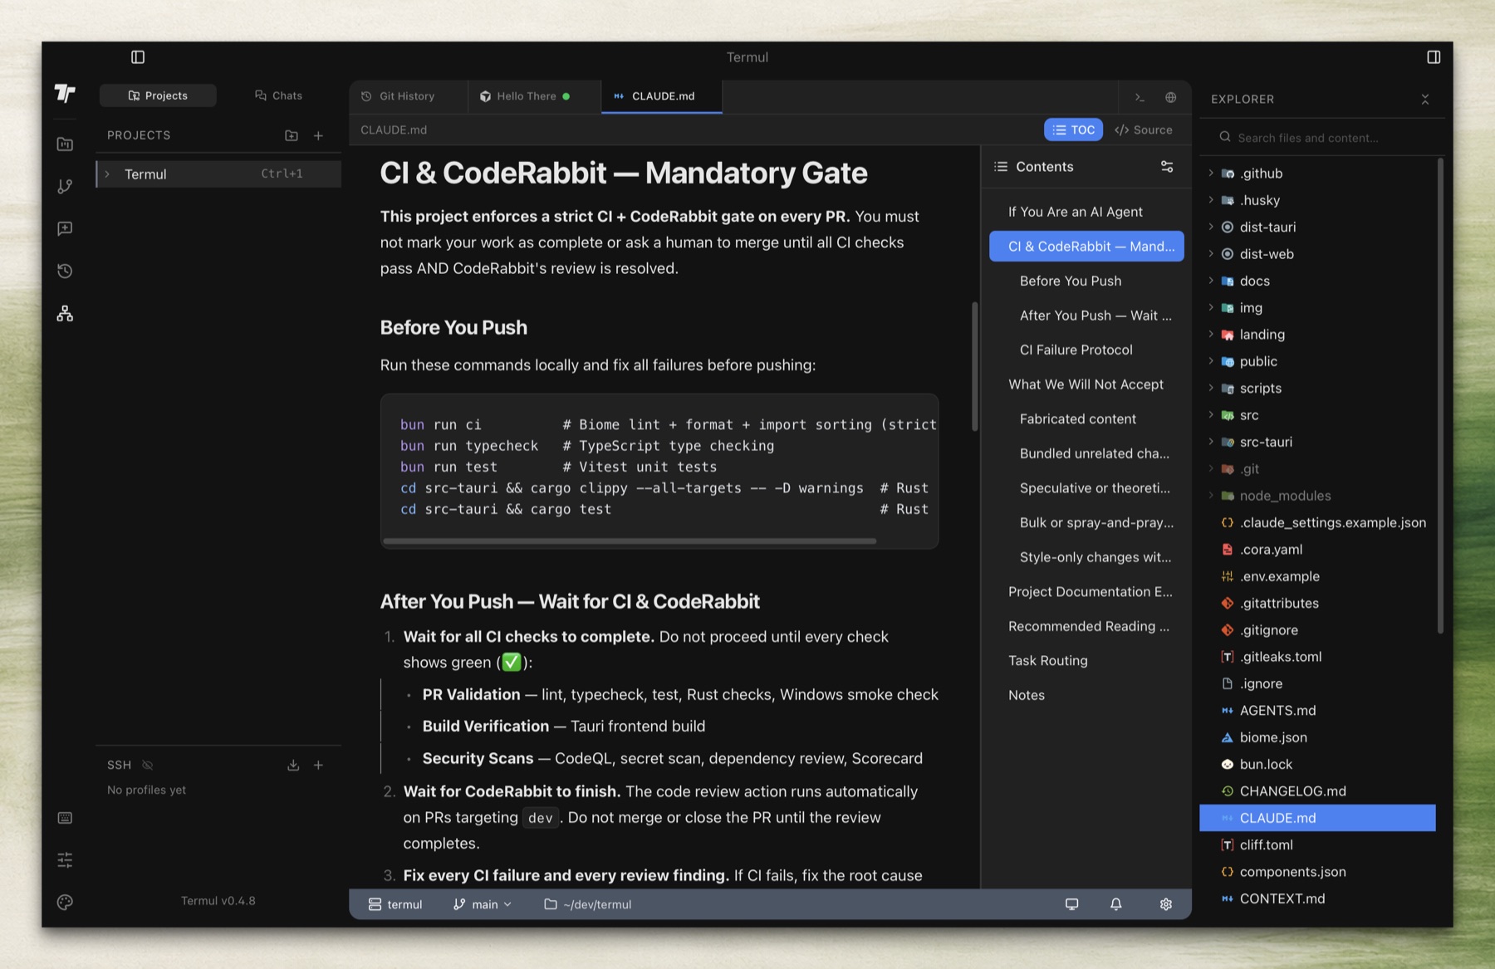Screen dimensions: 1495x969
Task: Collapse the Explorer panel icon
Action: [x=1425, y=100]
